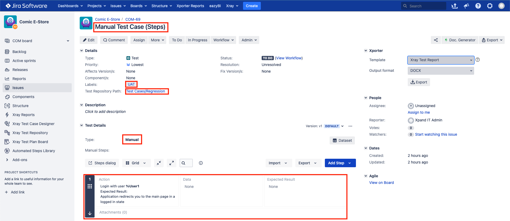Open the user profile avatar
This screenshot has width=510, height=221.
coord(501,6)
